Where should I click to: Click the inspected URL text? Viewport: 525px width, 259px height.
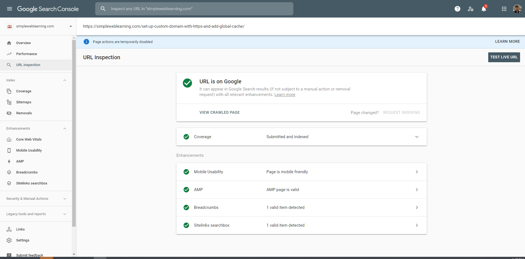(164, 26)
